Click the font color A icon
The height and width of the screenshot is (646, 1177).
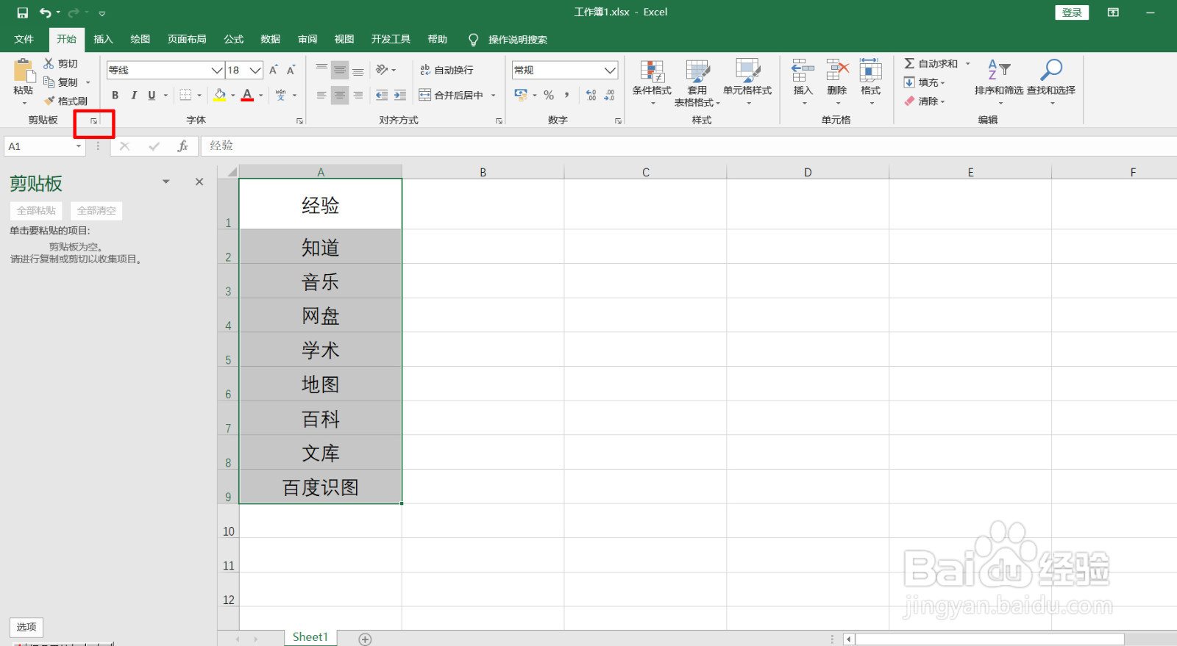pyautogui.click(x=247, y=95)
